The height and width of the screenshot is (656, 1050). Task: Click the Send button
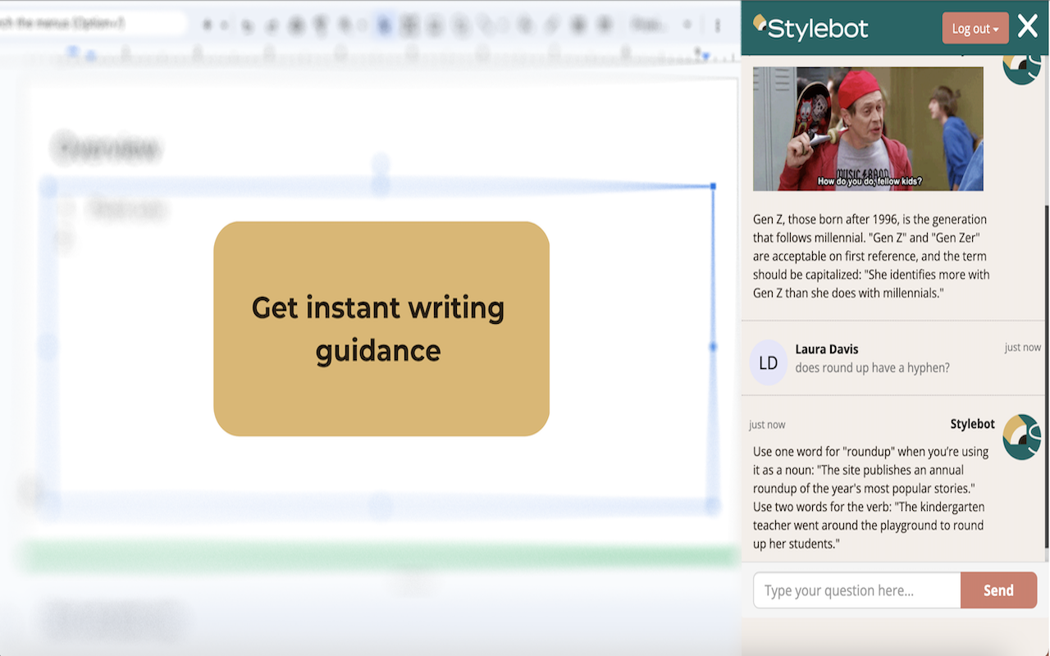[x=998, y=590]
